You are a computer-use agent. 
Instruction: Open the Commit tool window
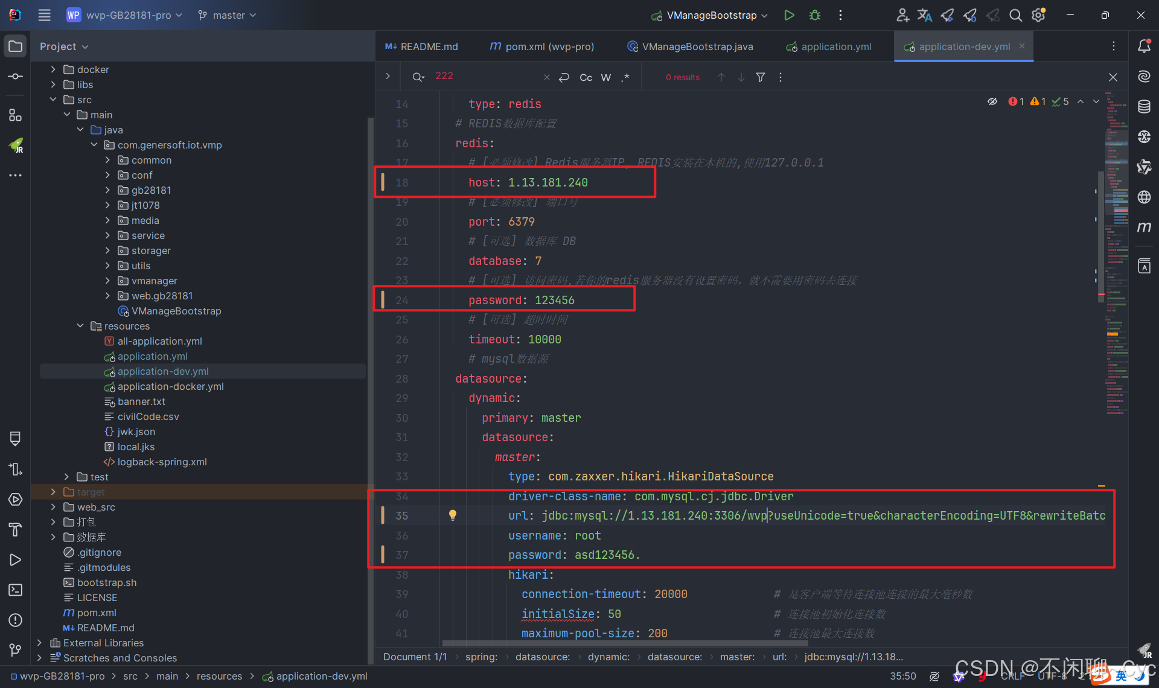pos(15,76)
